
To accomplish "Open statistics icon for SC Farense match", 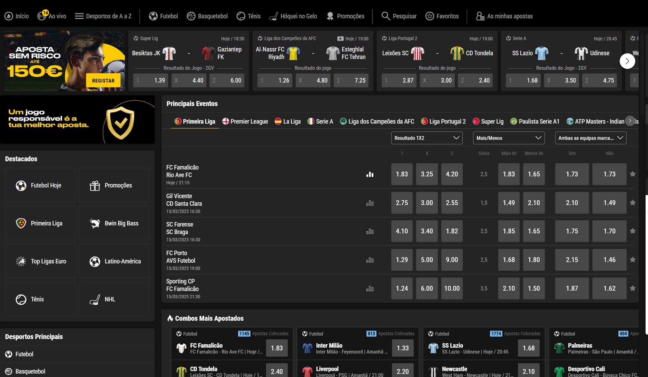I will click(x=370, y=231).
